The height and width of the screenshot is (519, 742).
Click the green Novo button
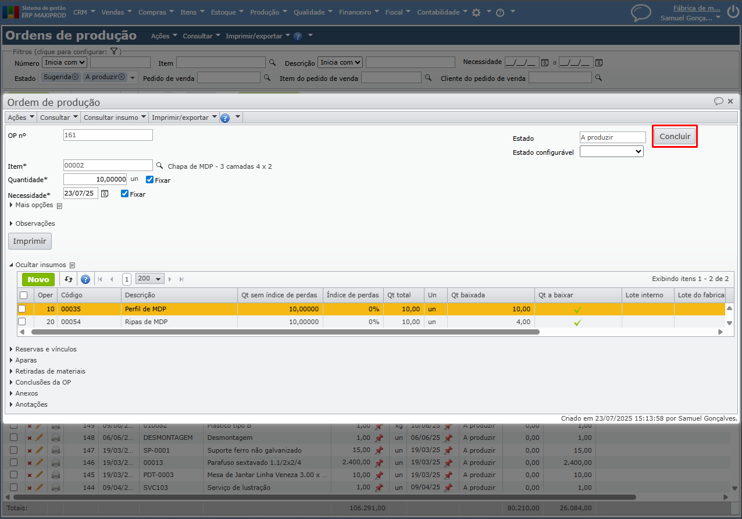(38, 279)
